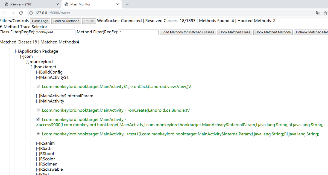The width and height of the screenshot is (328, 175).
Task: Click the site info icon in the address bar
Action: coord(31,13)
